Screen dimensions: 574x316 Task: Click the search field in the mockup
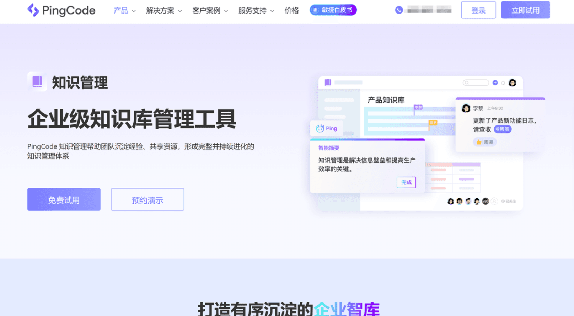476,83
